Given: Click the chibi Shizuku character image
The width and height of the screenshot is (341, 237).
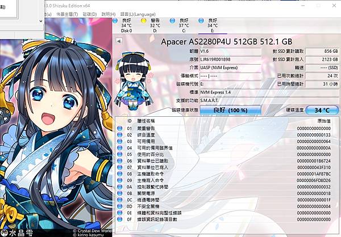Looking at the screenshot, I should tap(134, 81).
